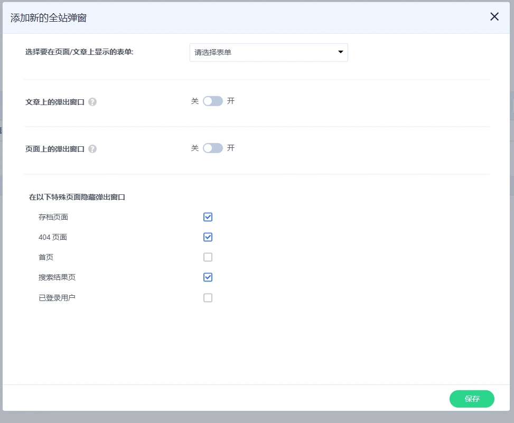
Task: Check the 已登录用户 checkbox
Action: [x=208, y=297]
